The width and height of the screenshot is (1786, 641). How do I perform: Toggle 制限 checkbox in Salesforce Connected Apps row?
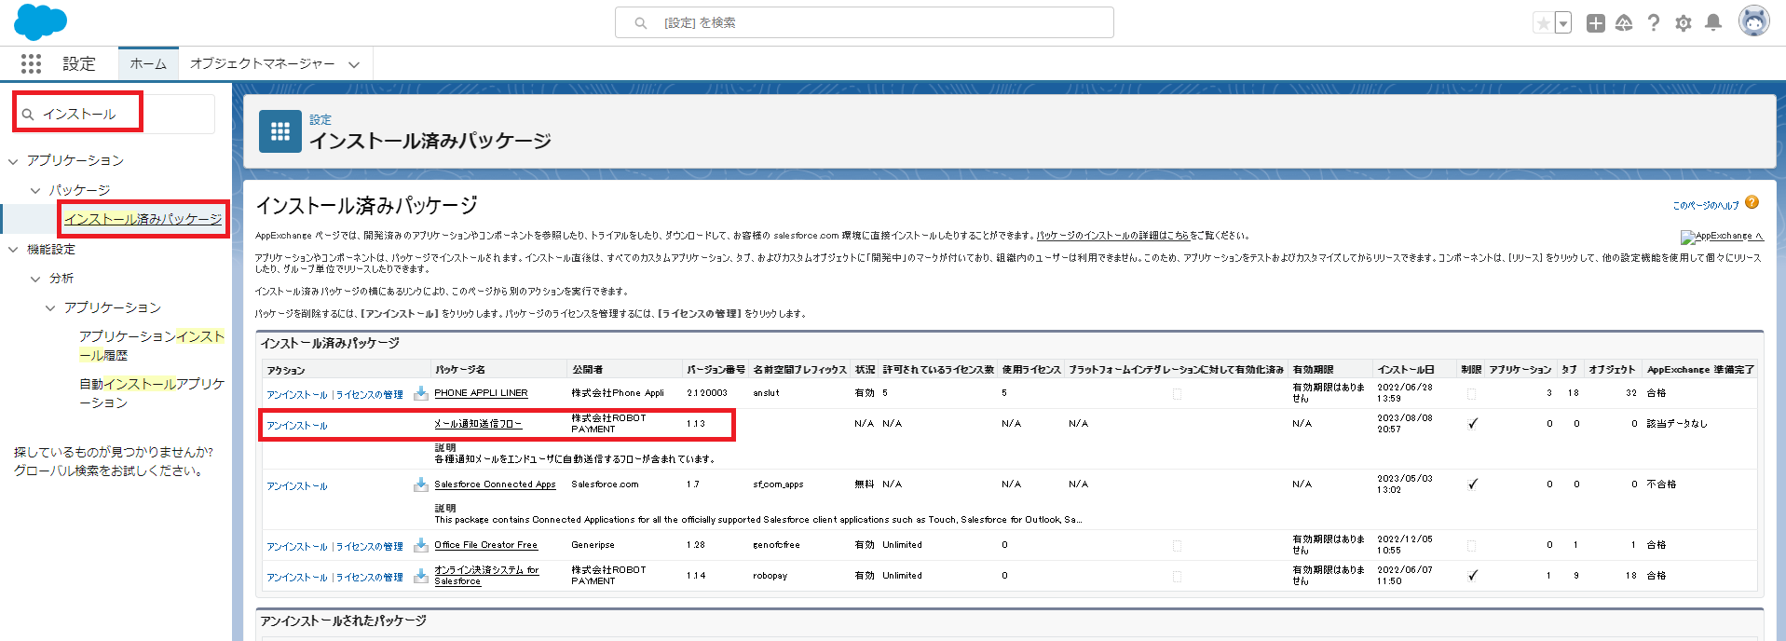1472,484
